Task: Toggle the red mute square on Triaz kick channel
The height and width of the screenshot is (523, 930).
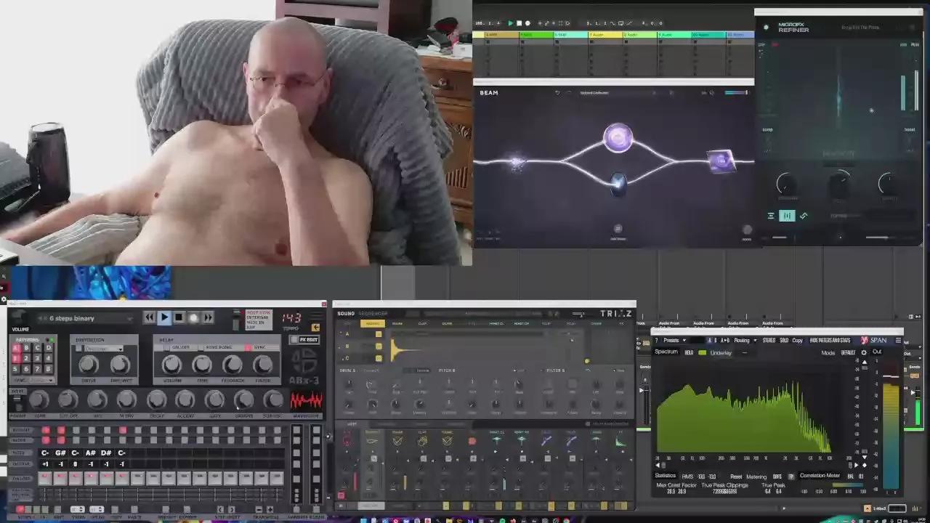Action: point(341,495)
